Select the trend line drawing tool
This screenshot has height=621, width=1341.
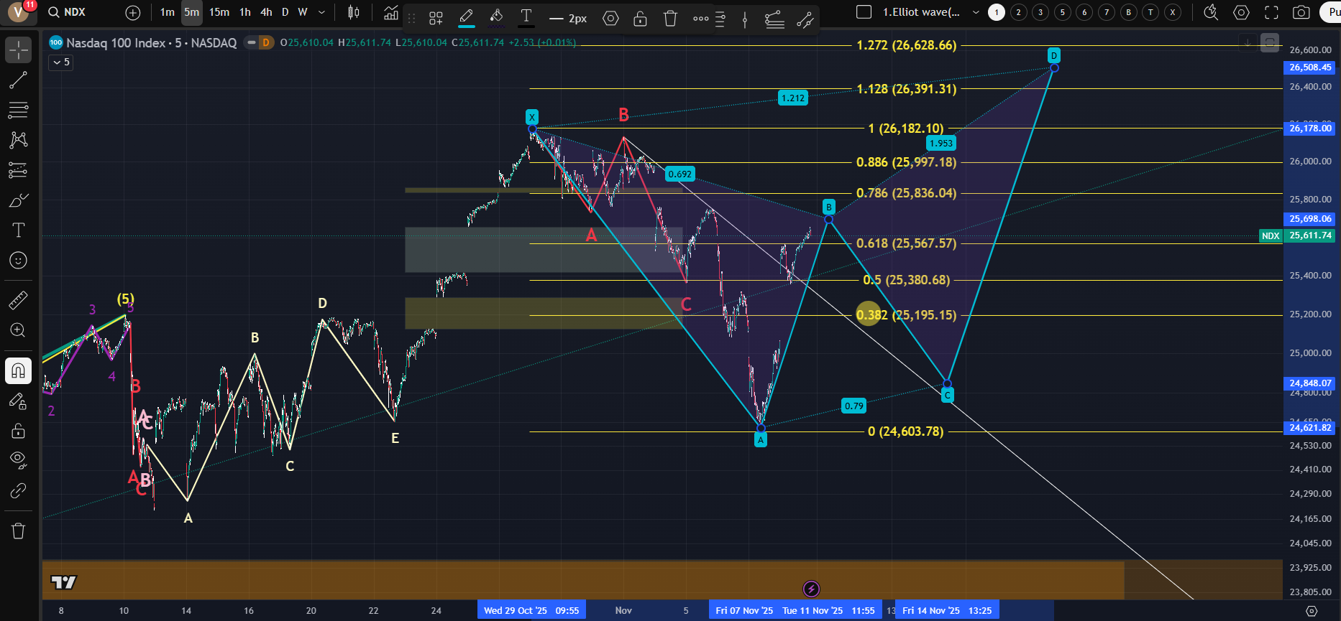click(18, 80)
